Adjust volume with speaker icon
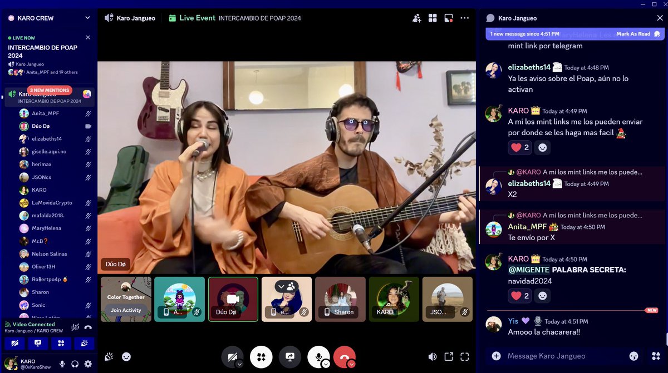668x373 pixels. (433, 357)
